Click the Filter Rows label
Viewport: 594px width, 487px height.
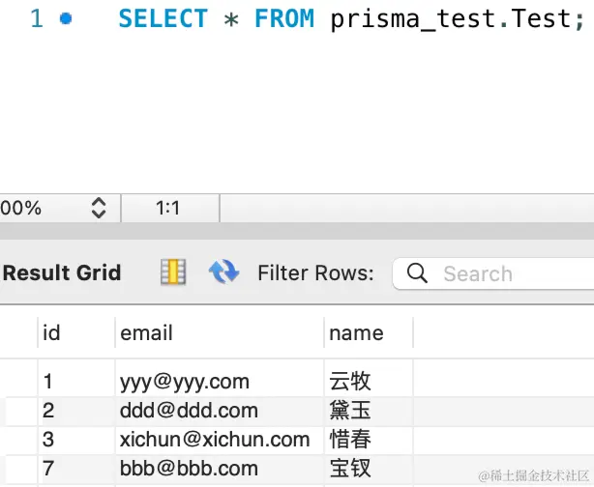315,272
